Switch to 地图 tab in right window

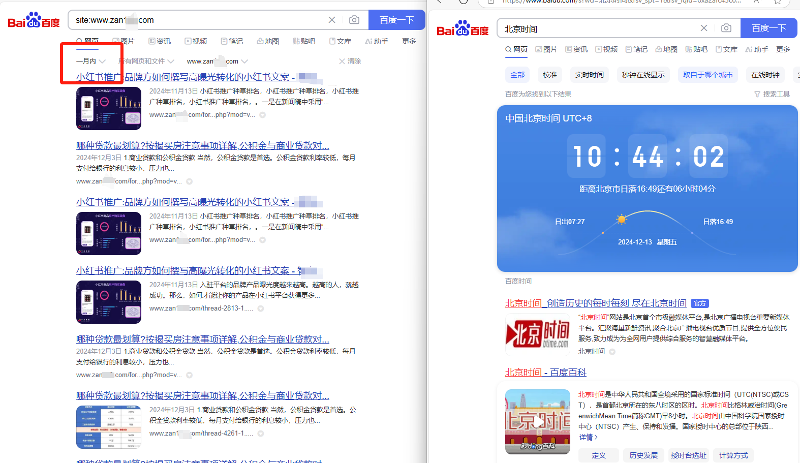pos(666,49)
